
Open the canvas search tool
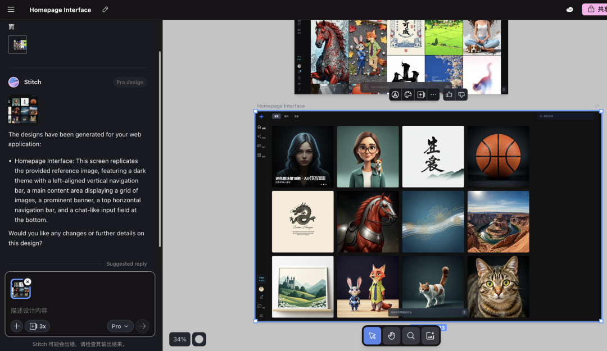click(x=411, y=335)
